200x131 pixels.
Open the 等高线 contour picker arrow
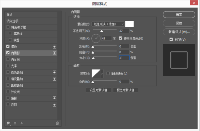(102, 74)
